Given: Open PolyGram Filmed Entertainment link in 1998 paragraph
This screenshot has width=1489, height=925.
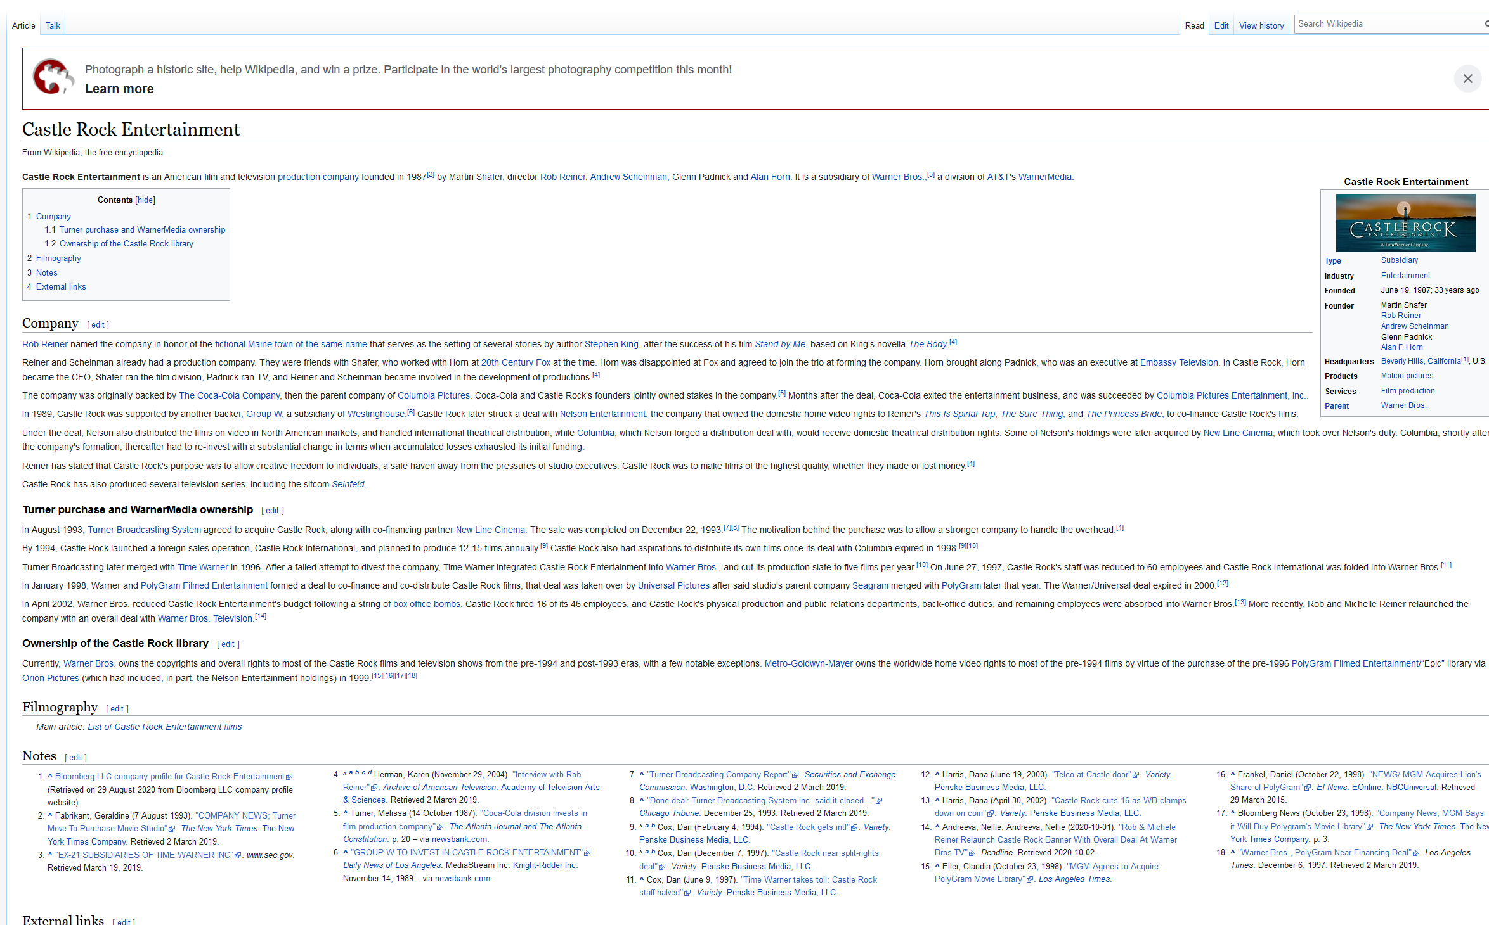Looking at the screenshot, I should pyautogui.click(x=204, y=586).
